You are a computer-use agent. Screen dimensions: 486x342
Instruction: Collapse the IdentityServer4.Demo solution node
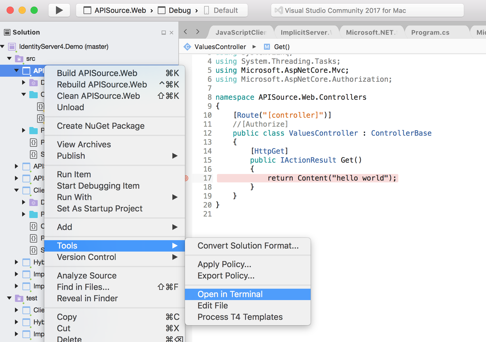[2, 46]
